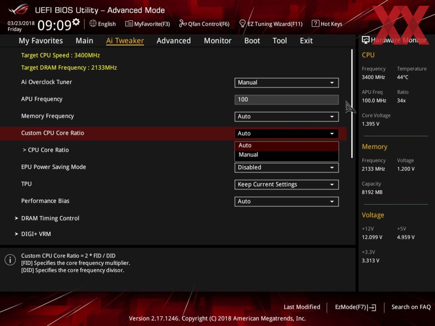Open the Memory Frequency dropdown

pos(287,116)
